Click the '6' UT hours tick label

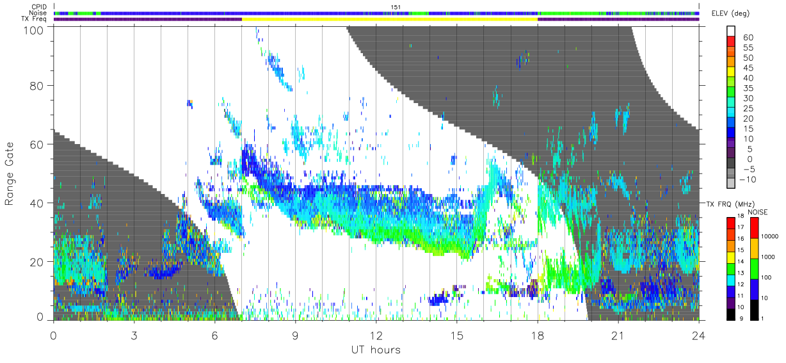click(215, 335)
